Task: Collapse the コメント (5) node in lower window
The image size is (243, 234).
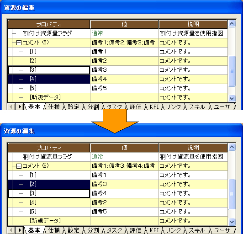Action: (19, 166)
